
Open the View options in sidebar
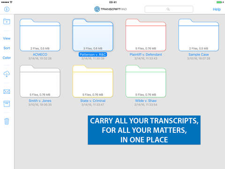click(7, 38)
